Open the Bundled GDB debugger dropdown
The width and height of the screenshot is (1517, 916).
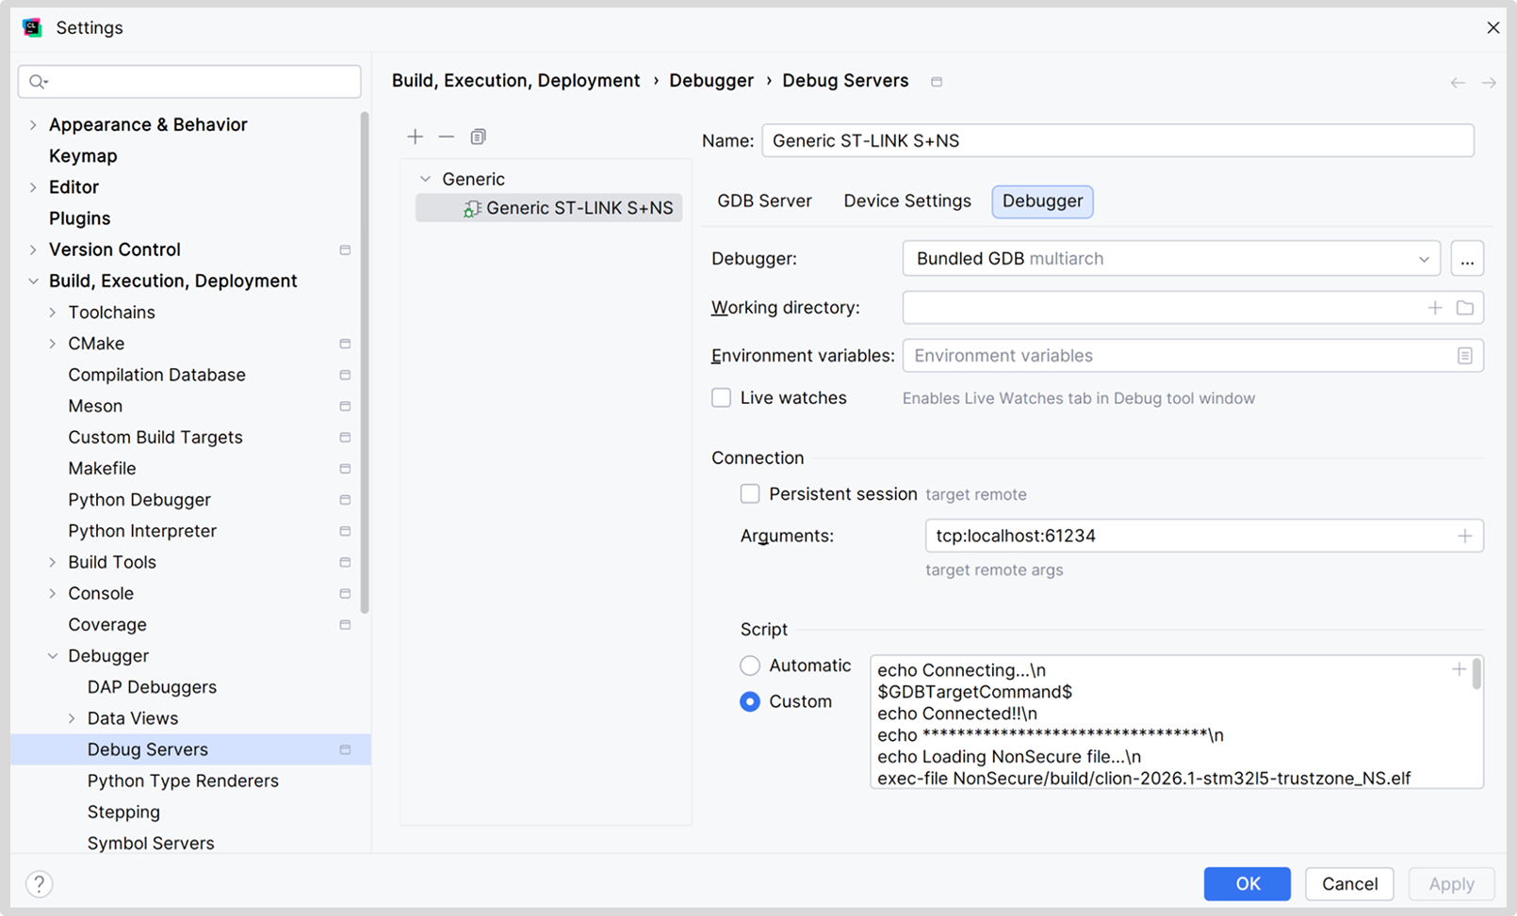[1170, 259]
